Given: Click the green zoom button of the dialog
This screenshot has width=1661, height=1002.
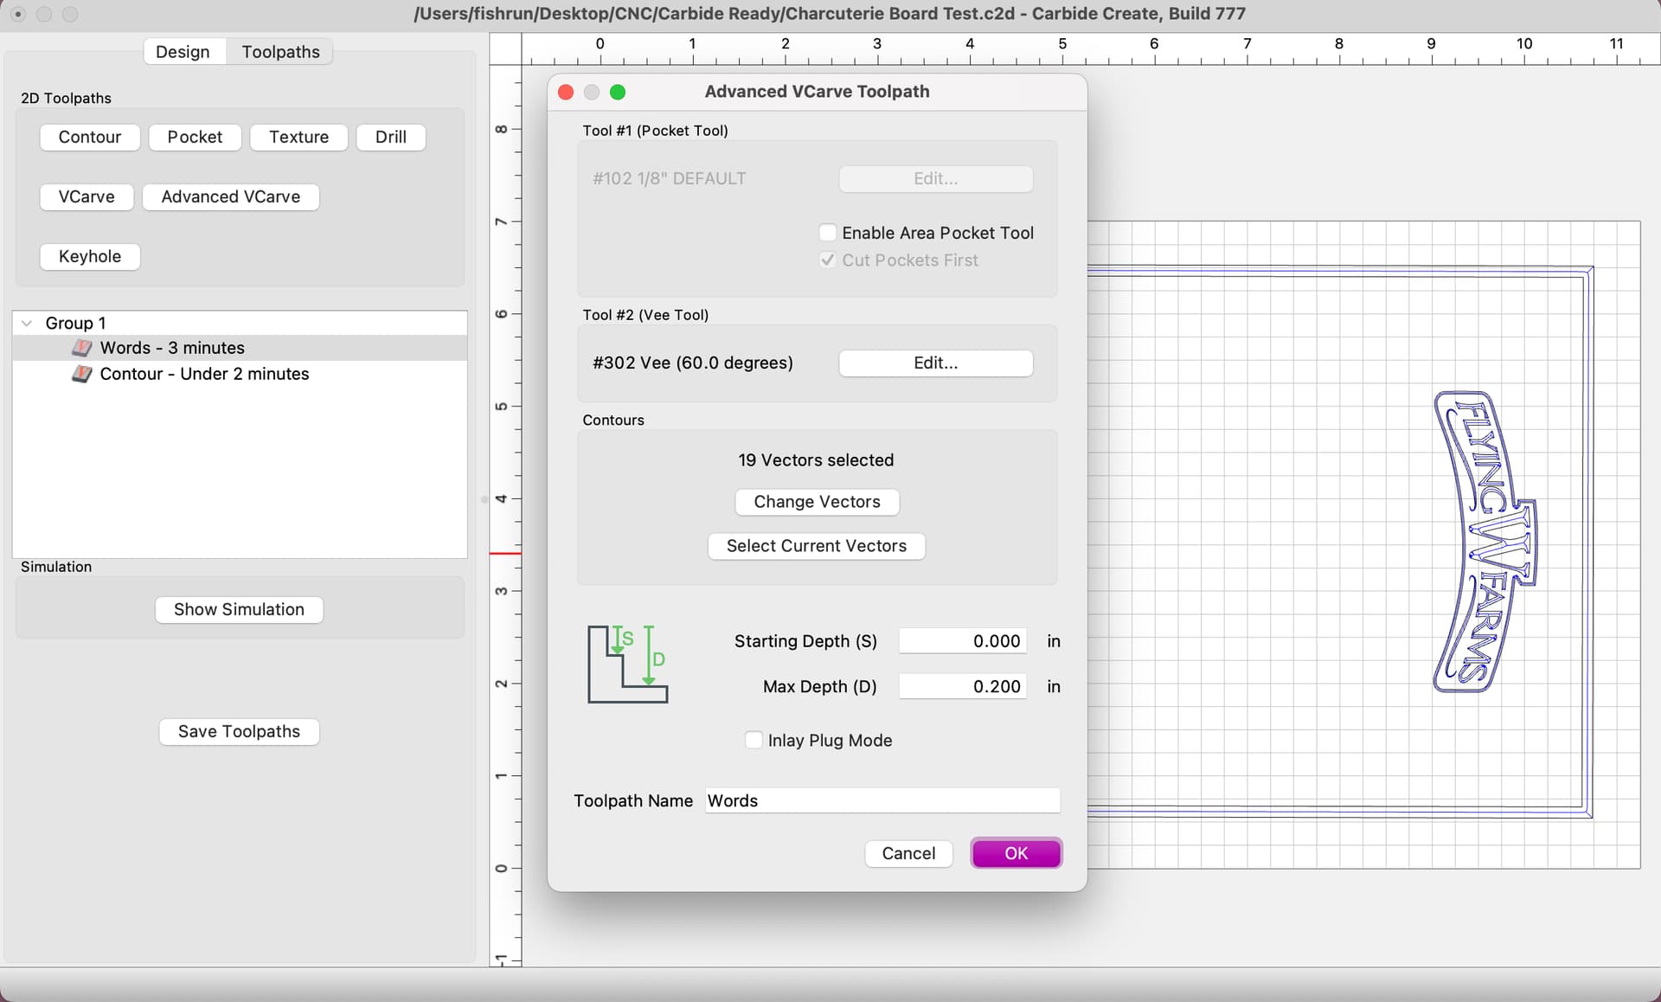Looking at the screenshot, I should click(x=618, y=92).
